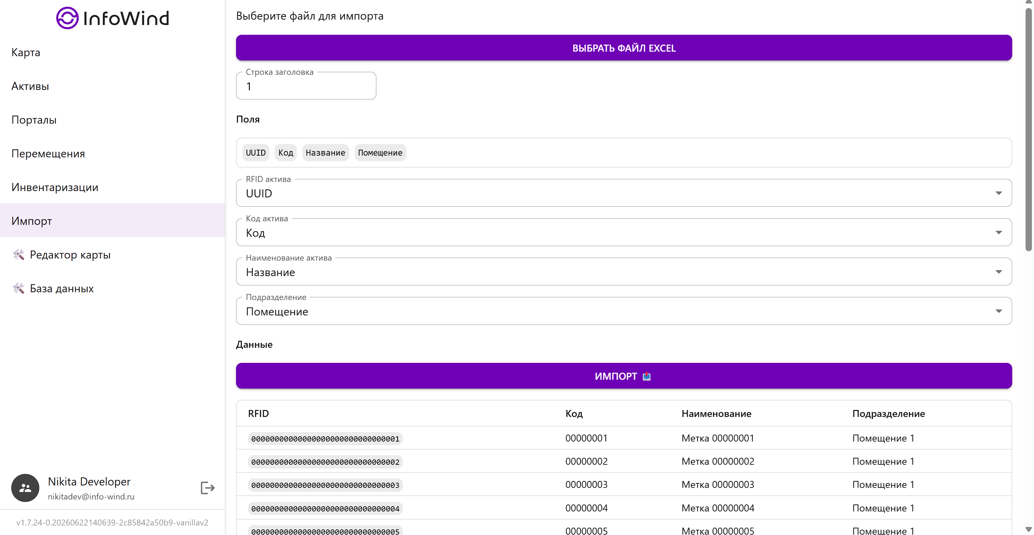Screen dimensions: 1034x535
Task: Open Редактор карты from the sidebar
Action: (x=112, y=254)
